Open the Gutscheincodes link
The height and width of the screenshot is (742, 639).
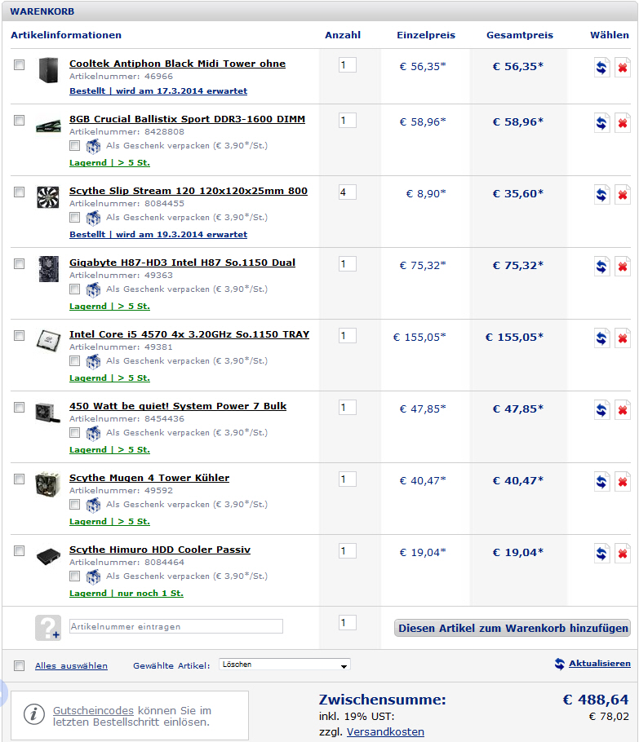click(x=93, y=710)
